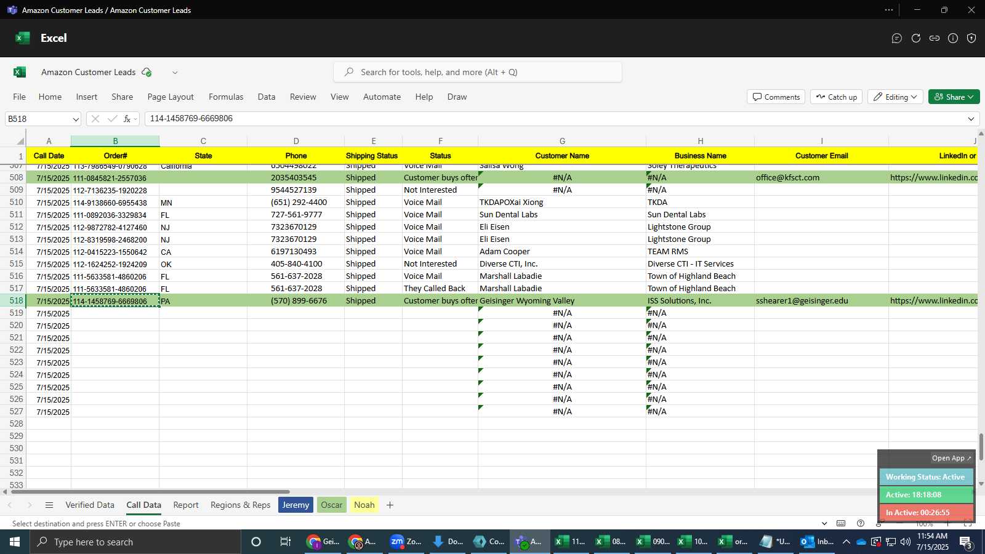985x554 pixels.
Task: Click the cloud saved status icon
Action: point(147,72)
